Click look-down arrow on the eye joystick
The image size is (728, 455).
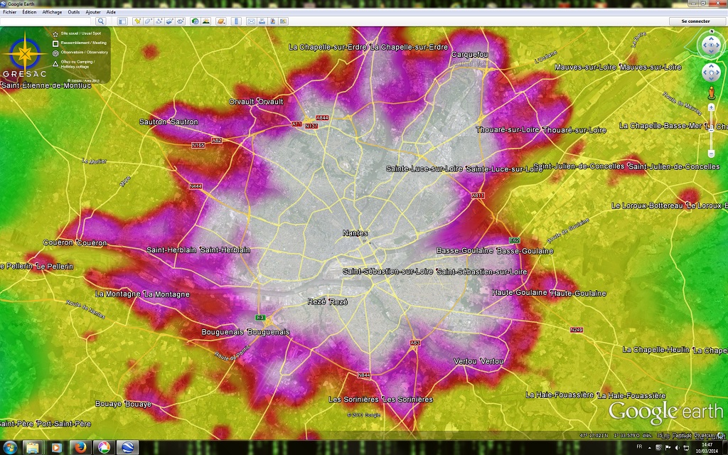pos(711,51)
